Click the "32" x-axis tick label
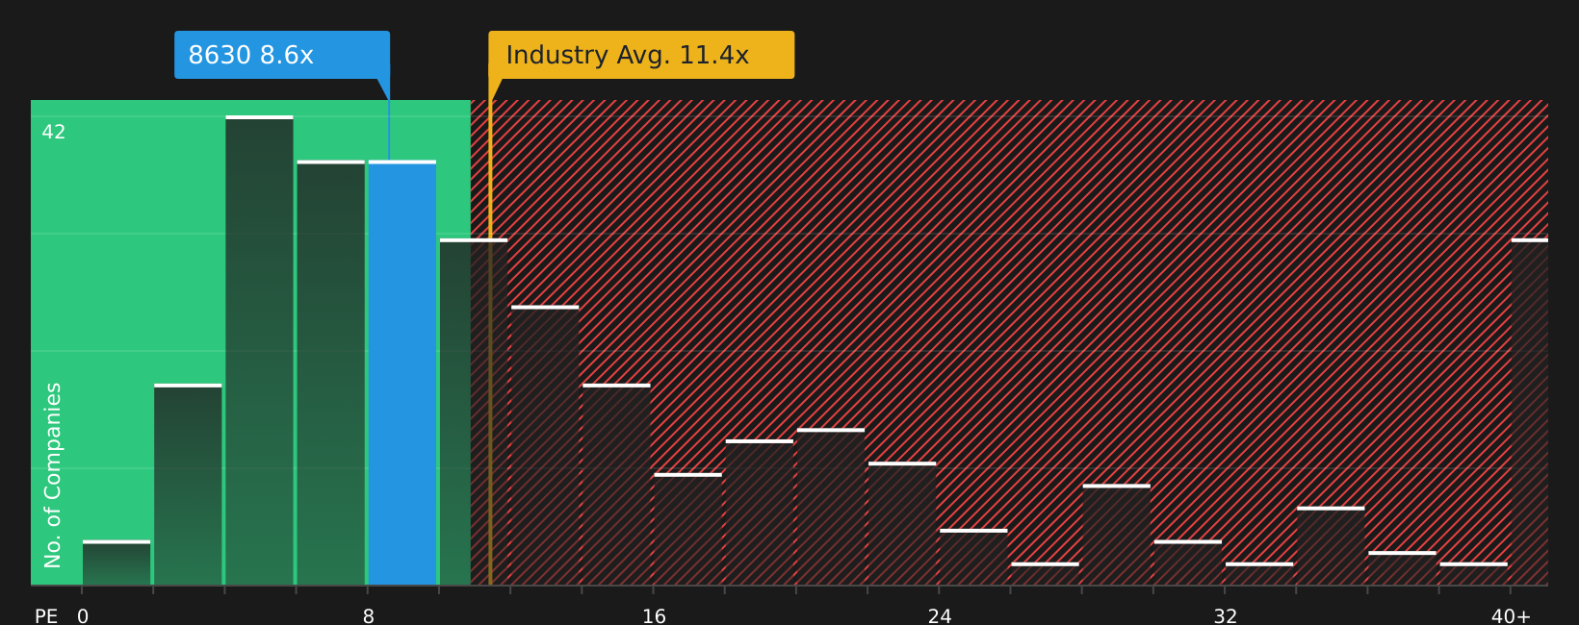1579x625 pixels. click(x=1225, y=616)
